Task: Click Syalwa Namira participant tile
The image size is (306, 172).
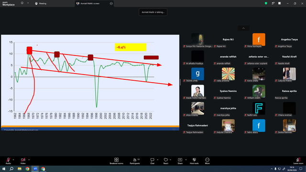Action: click(x=228, y=91)
